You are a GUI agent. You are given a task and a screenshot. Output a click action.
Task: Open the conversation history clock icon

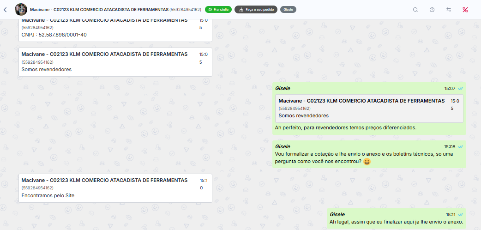pyautogui.click(x=432, y=10)
